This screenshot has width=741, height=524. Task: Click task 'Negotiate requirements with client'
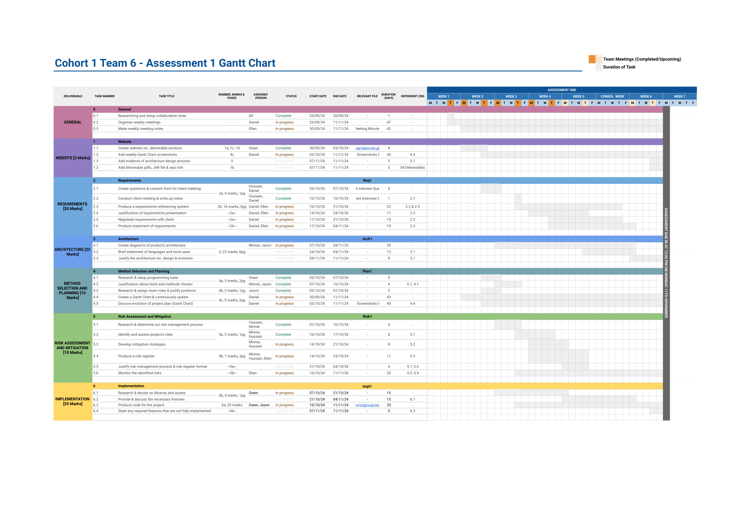click(x=146, y=220)
